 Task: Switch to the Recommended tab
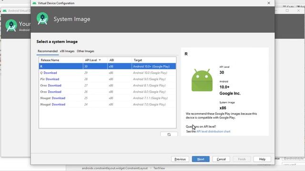(x=48, y=51)
